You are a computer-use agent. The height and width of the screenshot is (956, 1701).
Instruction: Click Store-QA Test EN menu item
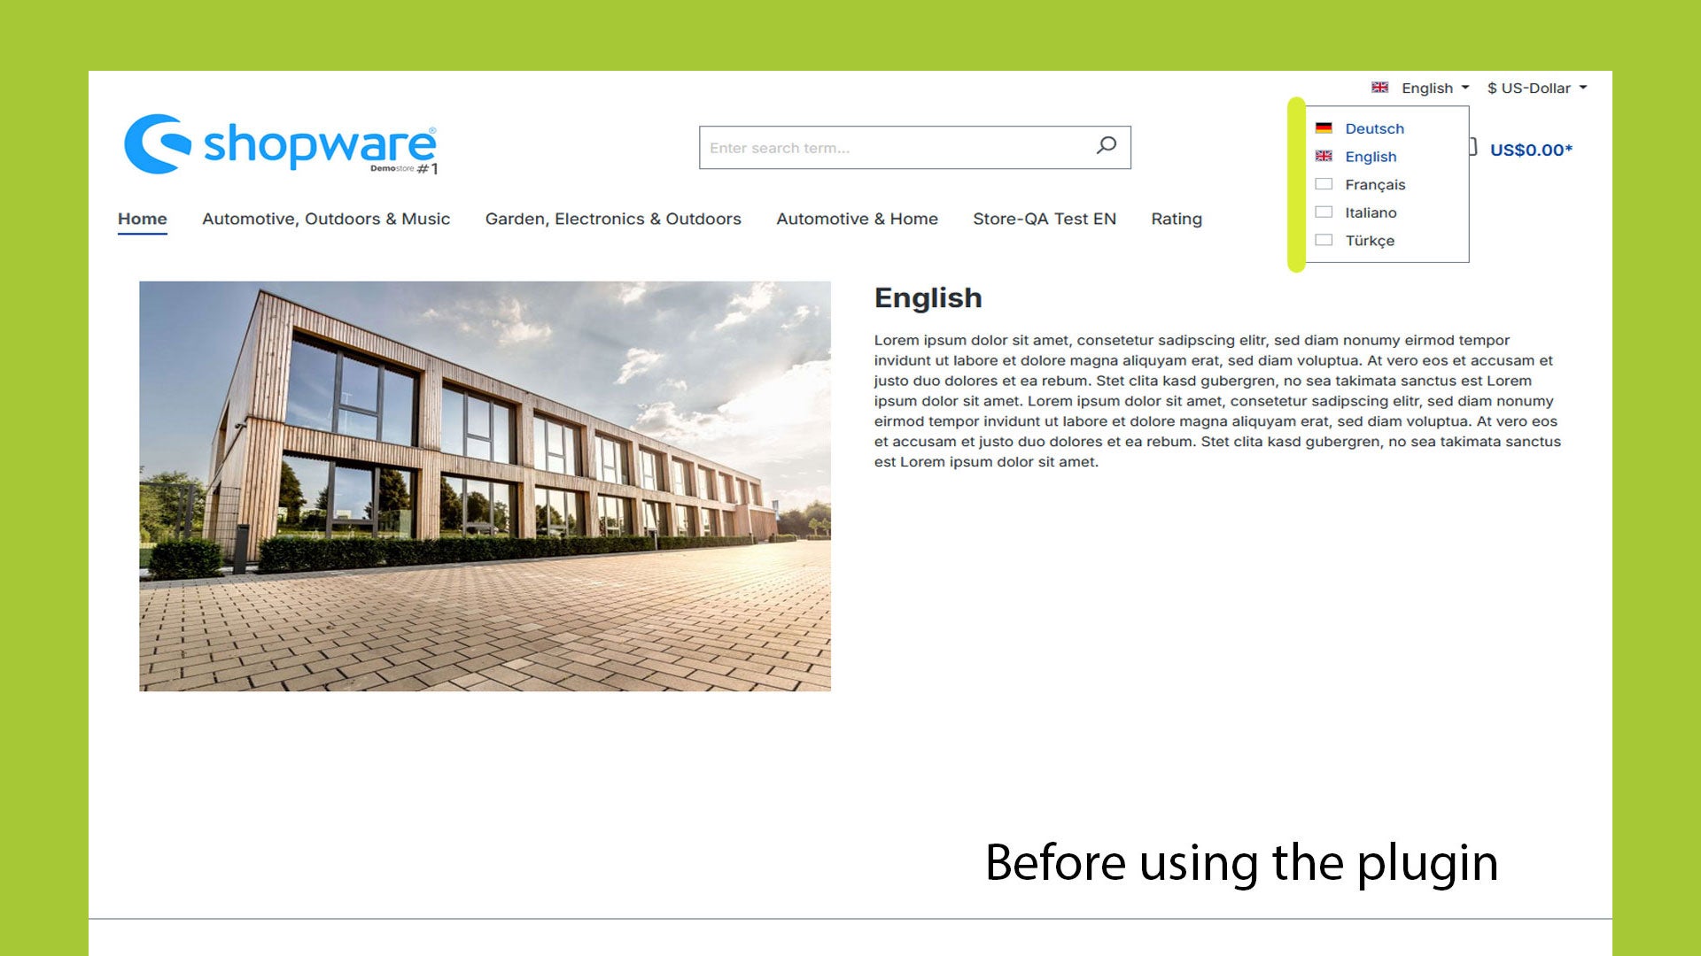pos(1044,219)
